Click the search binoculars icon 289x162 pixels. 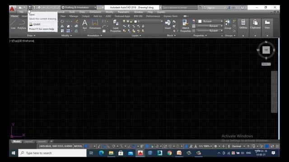point(200,8)
